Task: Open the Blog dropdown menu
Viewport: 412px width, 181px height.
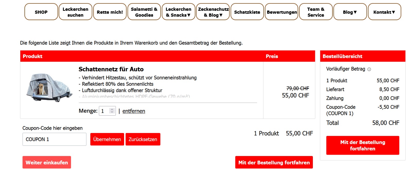Action: point(350,12)
